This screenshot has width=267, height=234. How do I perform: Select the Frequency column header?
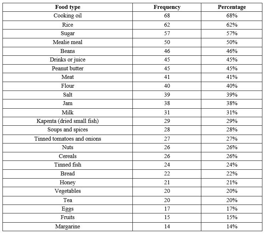[x=167, y=7]
